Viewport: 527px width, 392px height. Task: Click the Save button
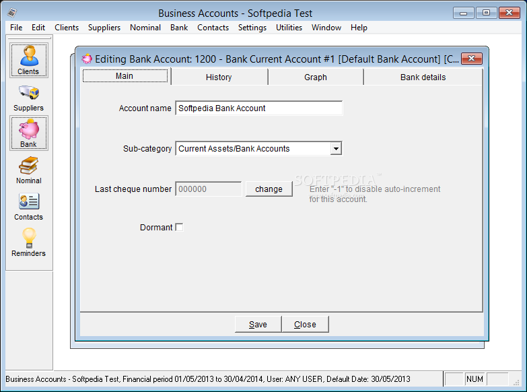[x=258, y=325]
